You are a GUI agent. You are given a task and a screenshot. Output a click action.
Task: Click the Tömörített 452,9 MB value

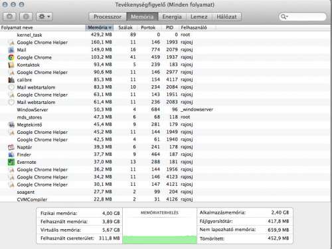coord(278,238)
